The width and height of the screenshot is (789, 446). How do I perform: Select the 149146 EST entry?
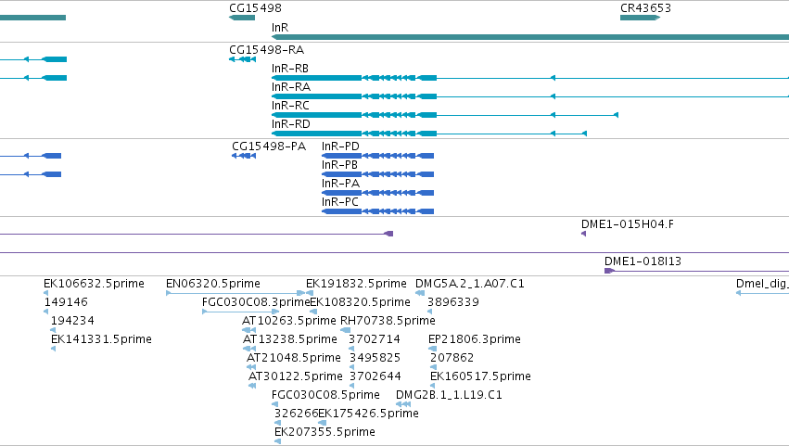point(66,302)
